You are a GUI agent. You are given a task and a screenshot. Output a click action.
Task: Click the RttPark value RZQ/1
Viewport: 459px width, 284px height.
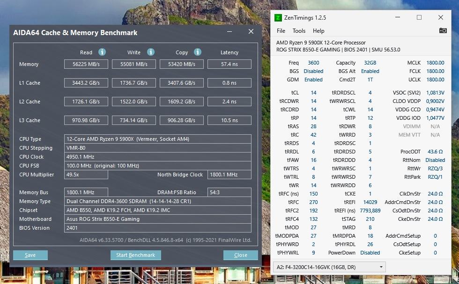click(435, 177)
